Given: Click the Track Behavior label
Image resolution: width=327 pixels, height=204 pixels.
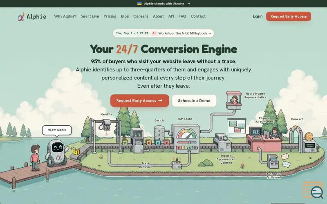Looking at the screenshot, I should (146, 165).
